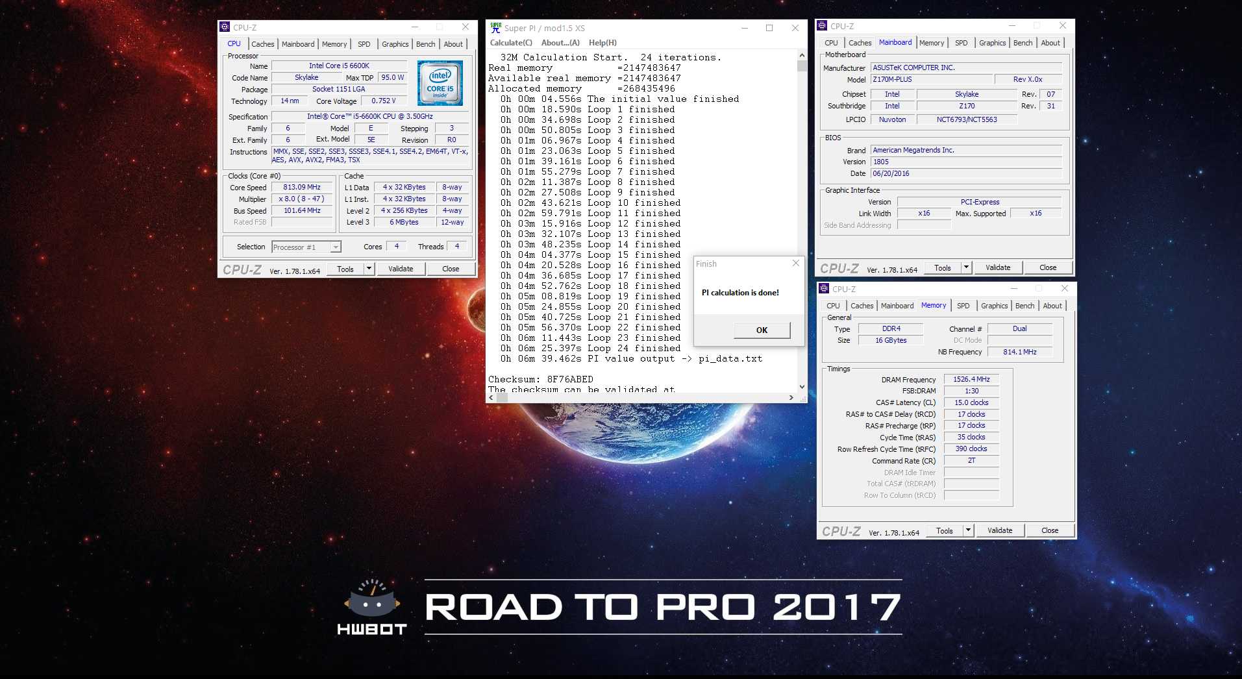Viewport: 1242px width, 679px height.
Task: Click the BIOS version 1805 field
Action: coord(966,162)
